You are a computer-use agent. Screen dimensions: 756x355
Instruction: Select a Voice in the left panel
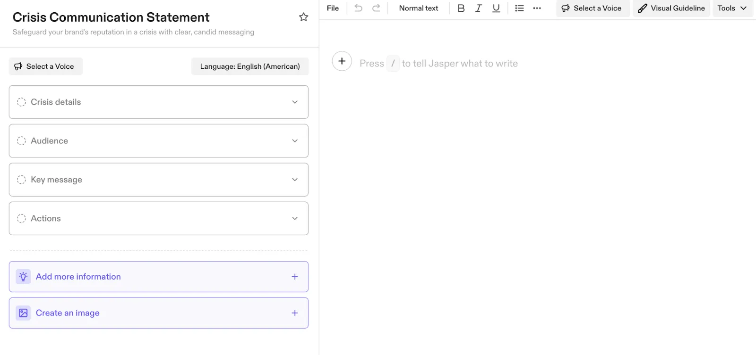pyautogui.click(x=46, y=66)
